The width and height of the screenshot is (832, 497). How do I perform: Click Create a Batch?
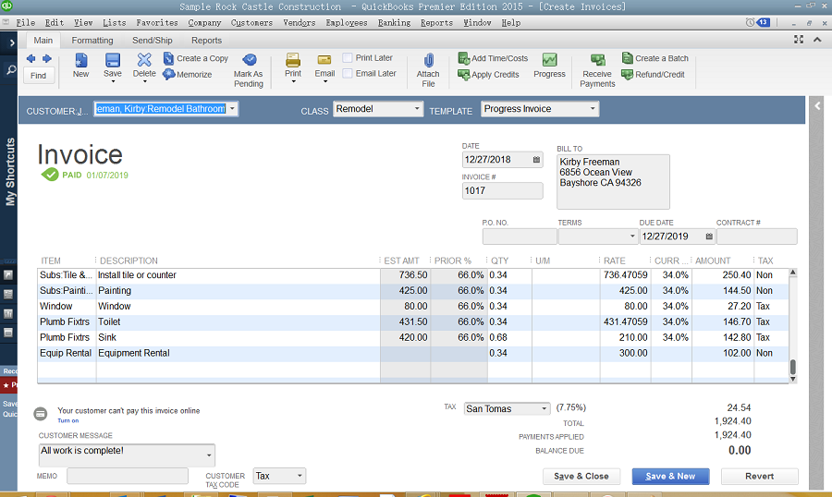pyautogui.click(x=655, y=58)
